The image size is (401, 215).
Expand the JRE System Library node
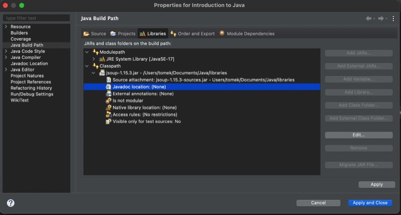(x=94, y=59)
